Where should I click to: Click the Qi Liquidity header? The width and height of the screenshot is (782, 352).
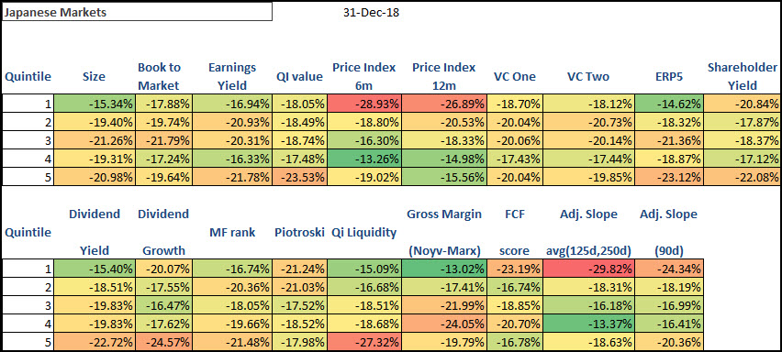pos(363,232)
